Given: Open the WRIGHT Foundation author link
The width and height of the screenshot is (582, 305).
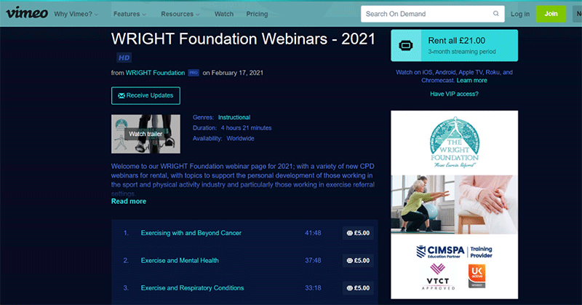Looking at the screenshot, I should coord(155,73).
